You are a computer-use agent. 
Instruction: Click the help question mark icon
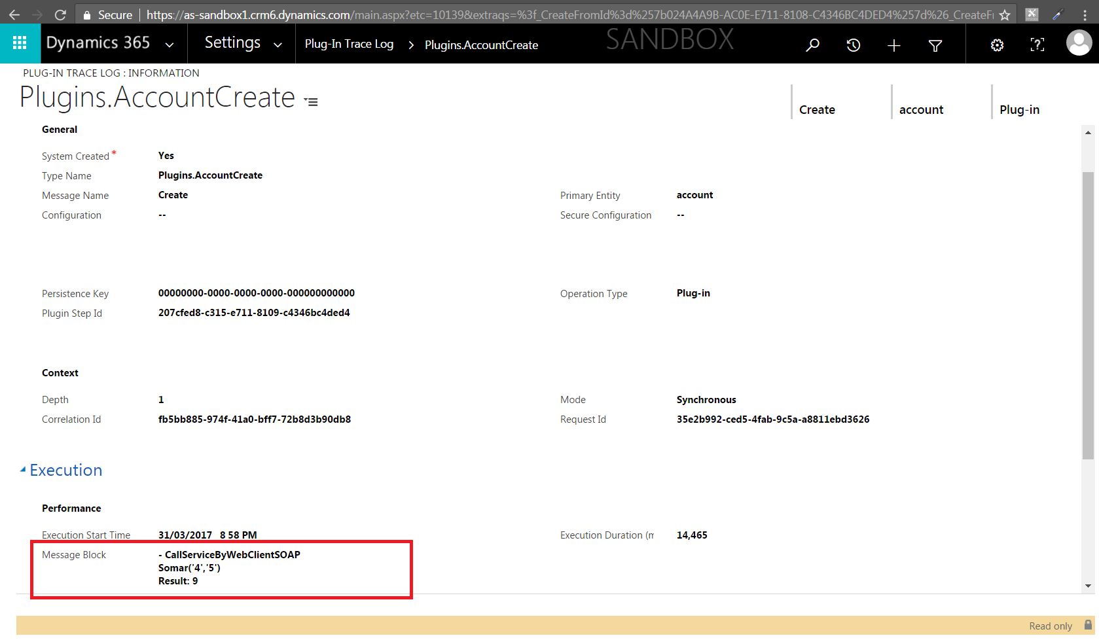click(1037, 45)
